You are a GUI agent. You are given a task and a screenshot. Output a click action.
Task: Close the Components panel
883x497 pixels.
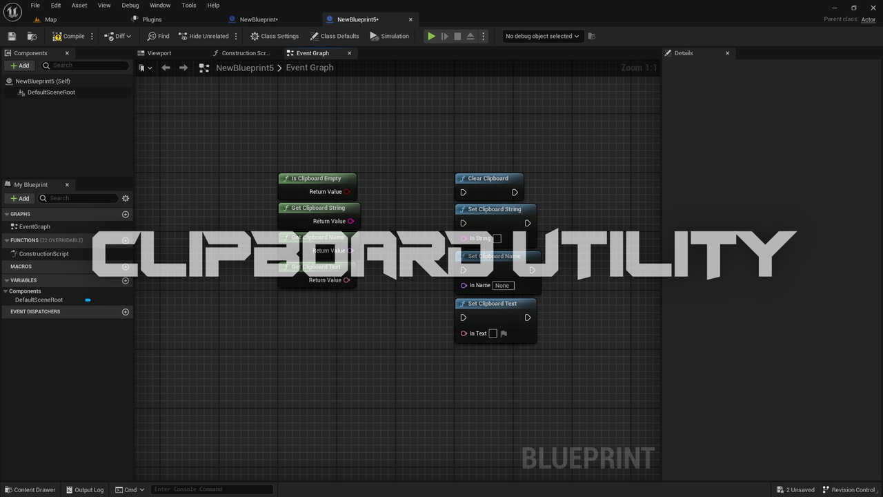67,53
